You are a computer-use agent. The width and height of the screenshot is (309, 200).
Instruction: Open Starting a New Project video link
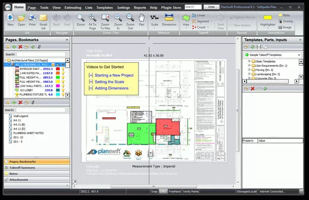114,75
